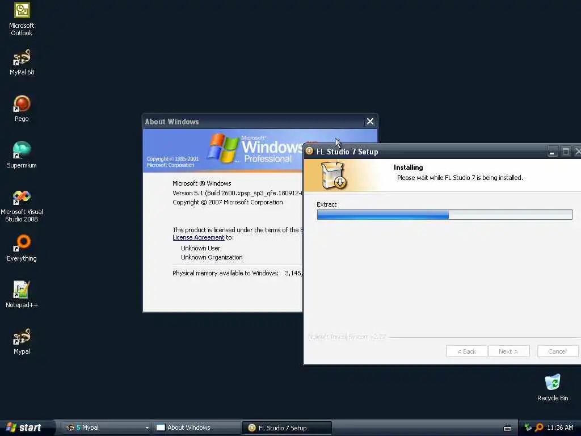Click the Windows XP logo in About Windows

[x=222, y=149]
